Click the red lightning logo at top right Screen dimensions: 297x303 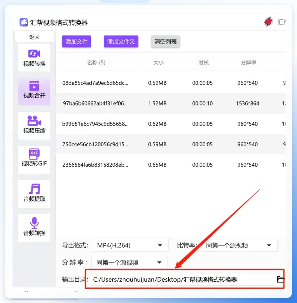point(268,21)
